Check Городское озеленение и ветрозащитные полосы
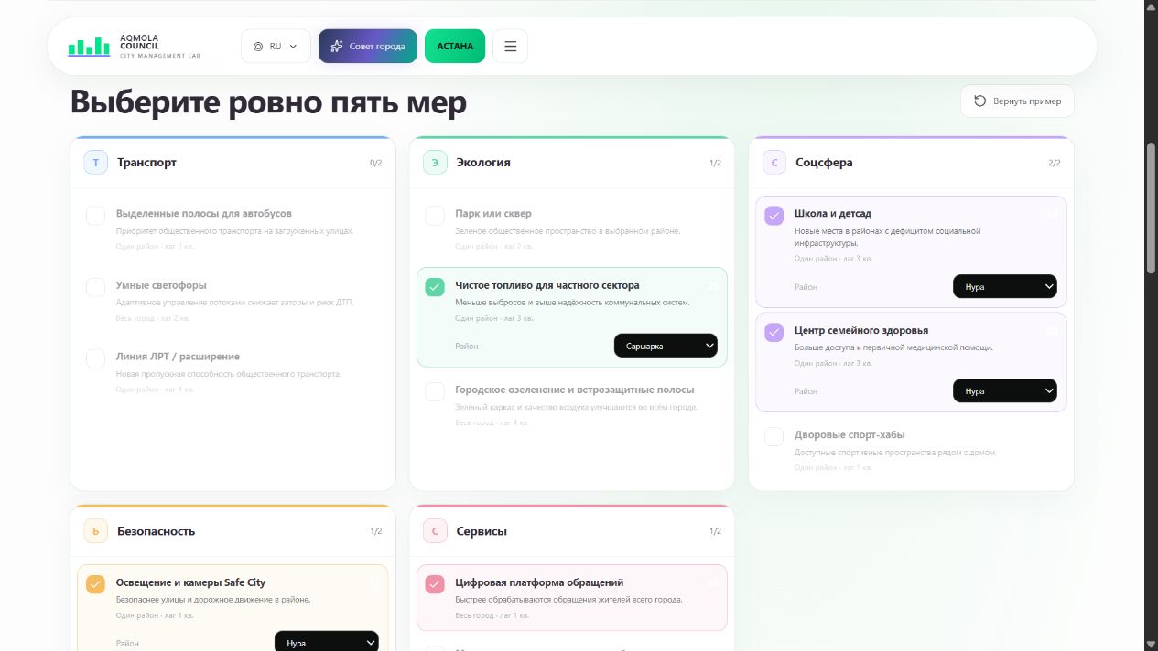The image size is (1158, 651). [435, 391]
